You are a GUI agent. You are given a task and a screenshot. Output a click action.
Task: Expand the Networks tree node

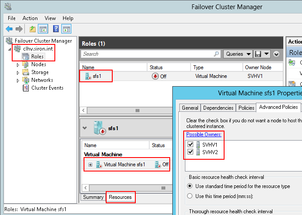coord(18,81)
